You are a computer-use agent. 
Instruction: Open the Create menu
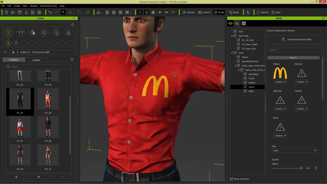tap(17, 6)
